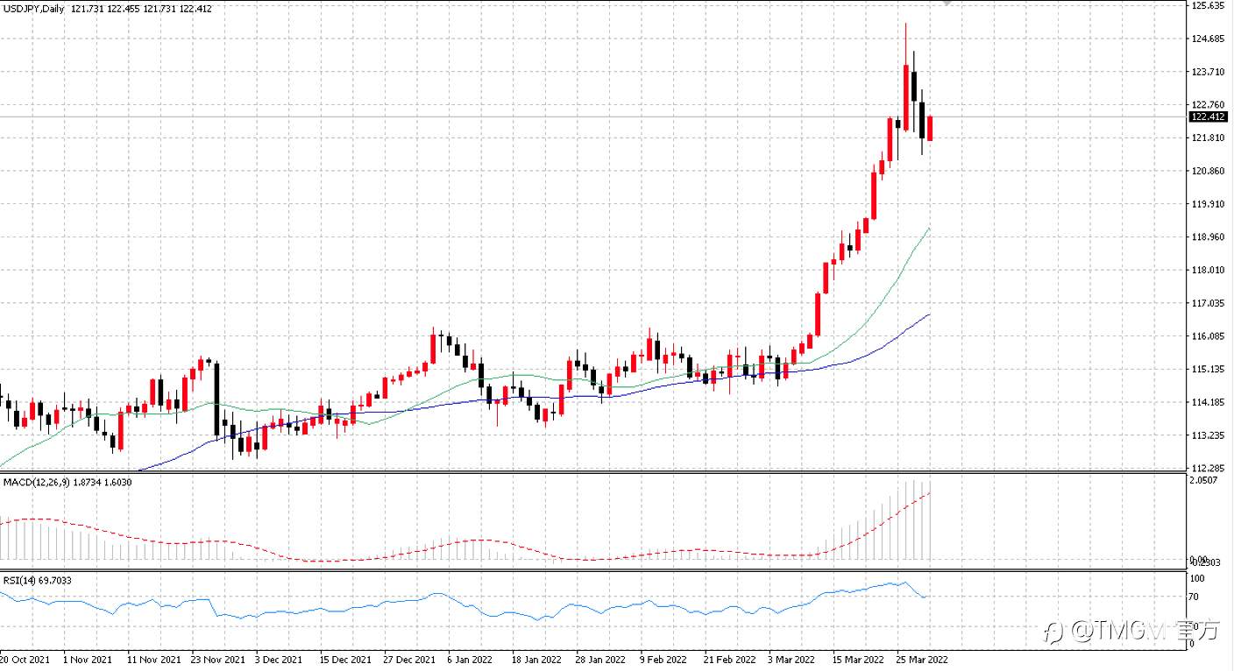The image size is (1234, 671).
Task: Click the gray chart shift triangle marker
Action: click(x=947, y=4)
